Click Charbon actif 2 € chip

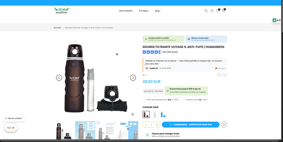195,100
